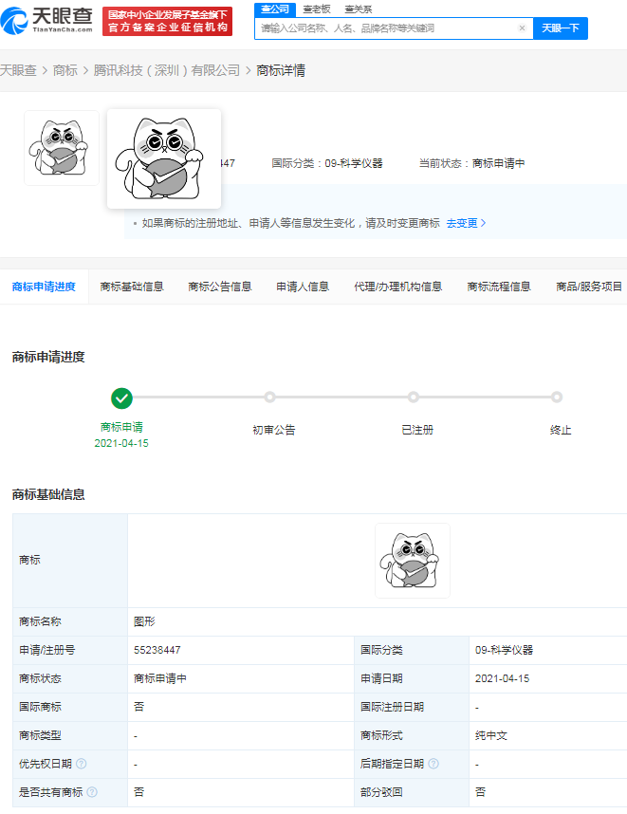
Task: Click the help icon next to 后期指定日期
Action: (433, 764)
